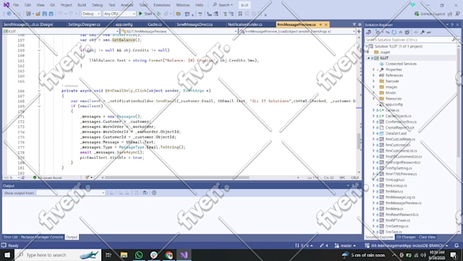
Task: Click the master branch button in status bar
Action: tap(345, 245)
